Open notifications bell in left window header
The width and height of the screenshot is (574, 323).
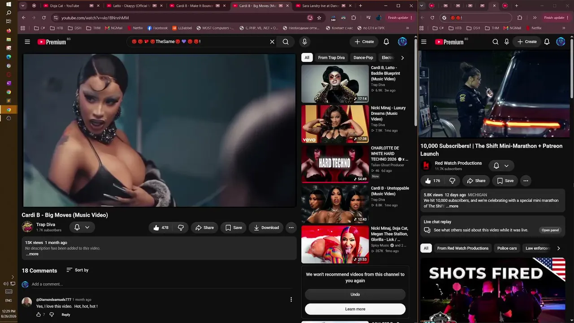click(386, 42)
